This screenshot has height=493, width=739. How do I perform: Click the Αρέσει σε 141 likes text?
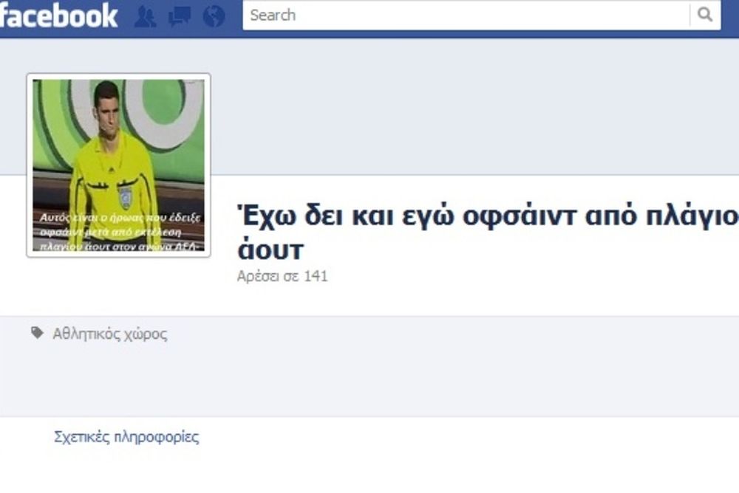[284, 277]
